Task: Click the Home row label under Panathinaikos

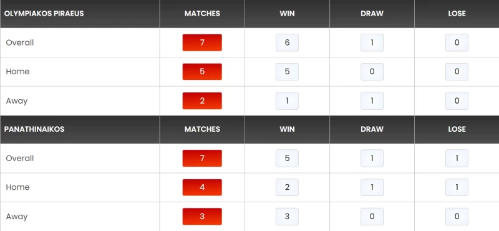Action: coord(17,187)
